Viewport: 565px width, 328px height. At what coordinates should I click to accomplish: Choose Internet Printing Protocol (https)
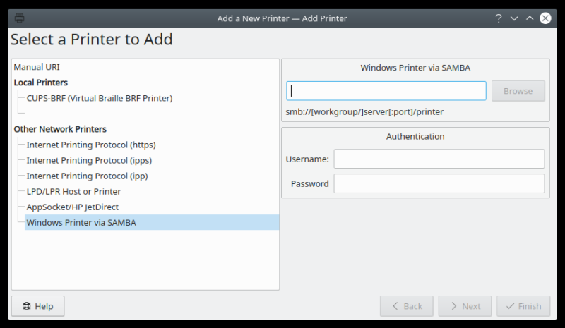point(91,145)
